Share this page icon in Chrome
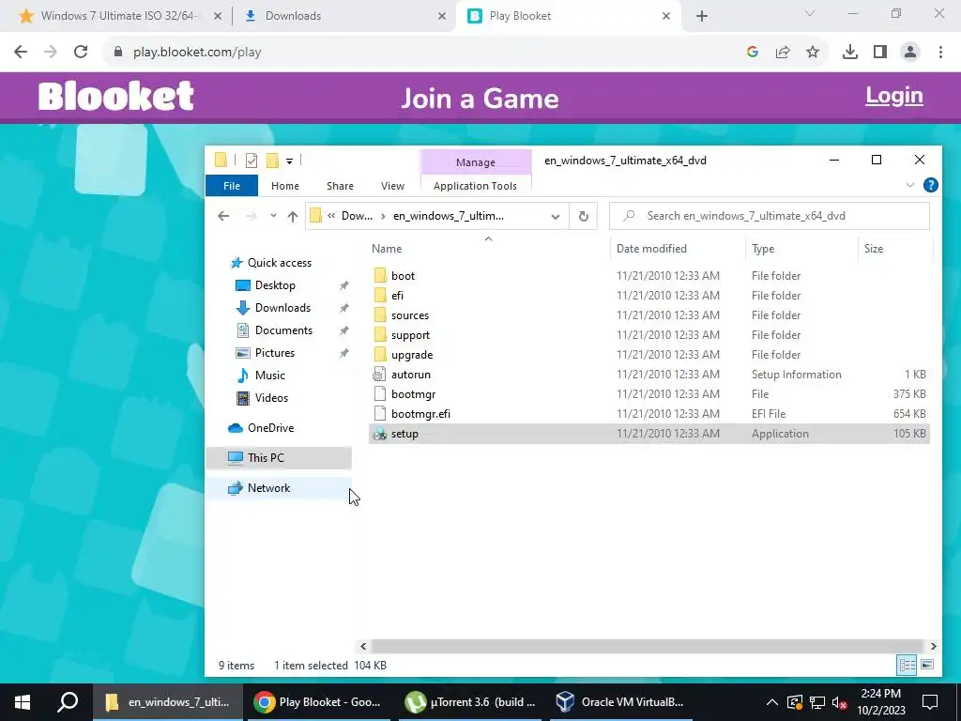The height and width of the screenshot is (721, 961). pyautogui.click(x=783, y=53)
